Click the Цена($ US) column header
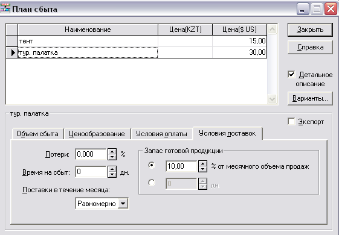Screen dimensions: 339x235 (239, 30)
